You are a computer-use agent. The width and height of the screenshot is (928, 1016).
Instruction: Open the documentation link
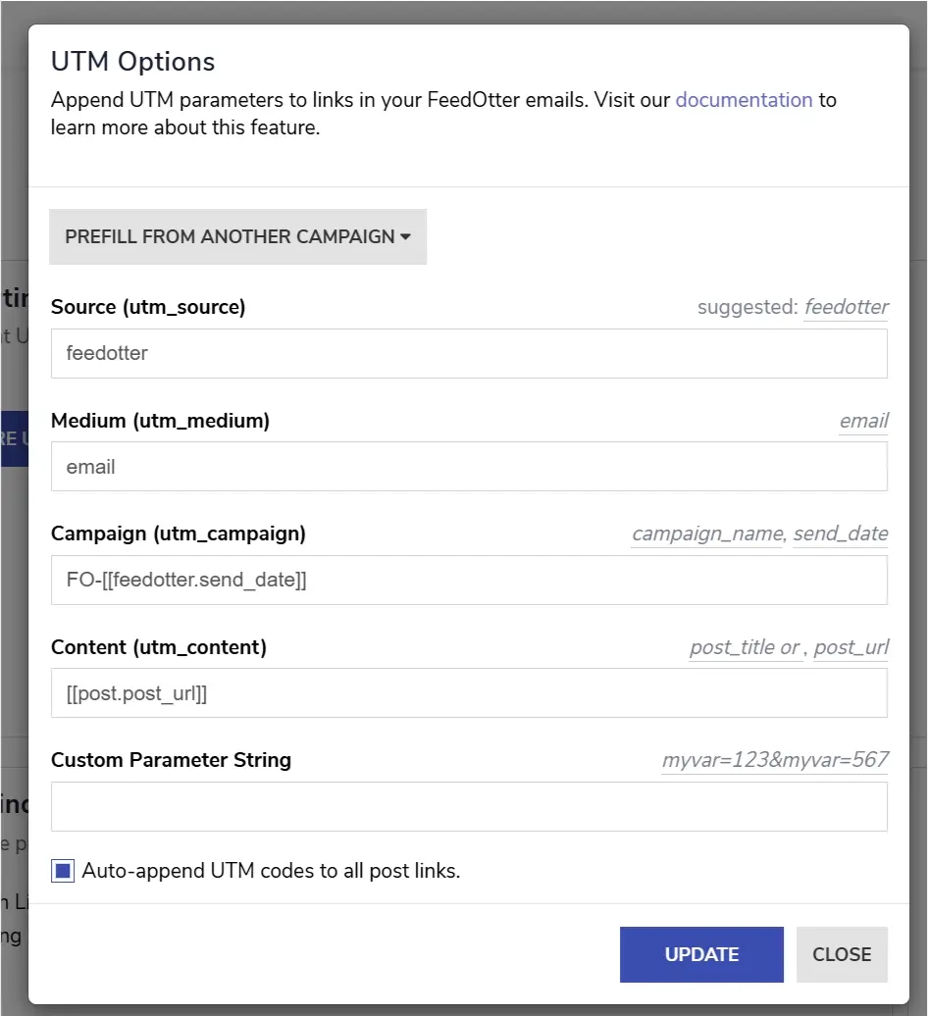(x=744, y=100)
